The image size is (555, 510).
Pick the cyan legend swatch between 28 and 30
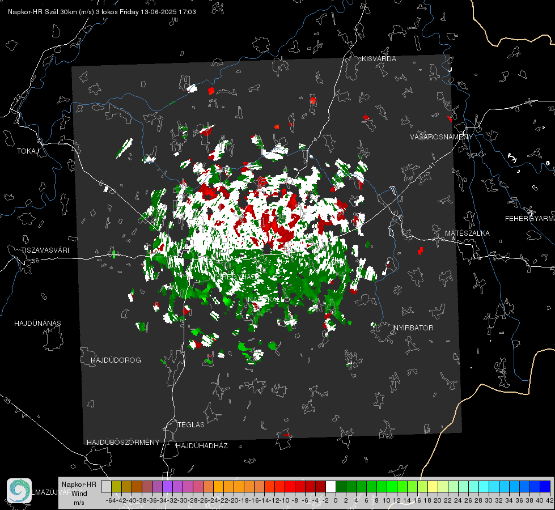point(484,487)
